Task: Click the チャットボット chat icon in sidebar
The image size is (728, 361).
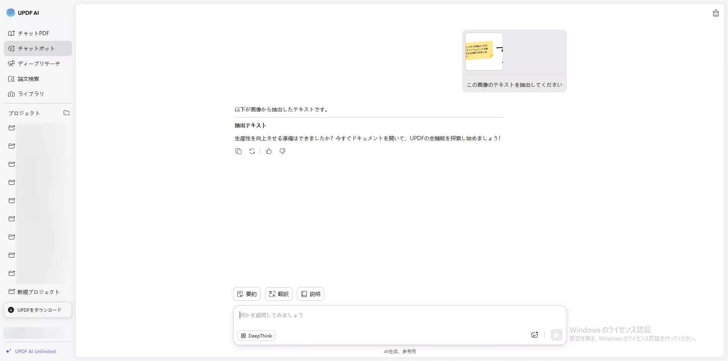Action: [x=11, y=48]
